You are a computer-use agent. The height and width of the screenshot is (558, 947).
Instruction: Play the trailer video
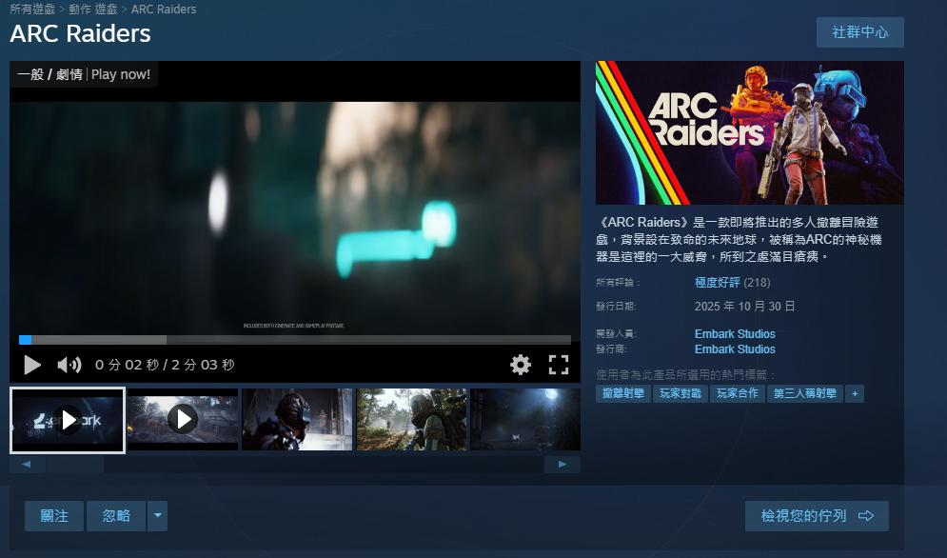(32, 365)
